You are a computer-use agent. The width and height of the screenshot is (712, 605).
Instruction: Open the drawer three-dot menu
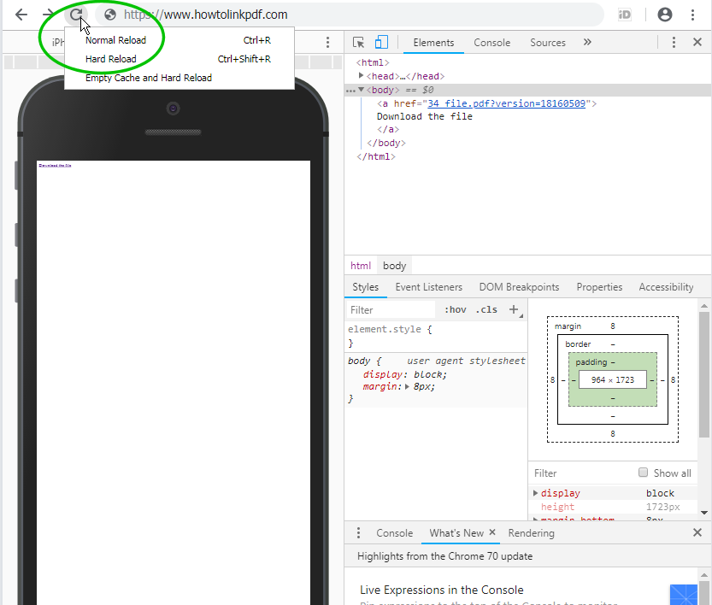coord(358,533)
